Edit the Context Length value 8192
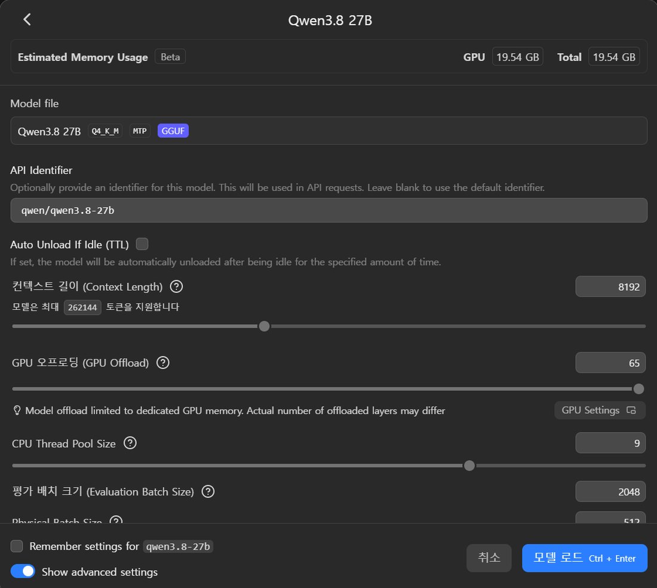The height and width of the screenshot is (588, 657). pos(610,287)
